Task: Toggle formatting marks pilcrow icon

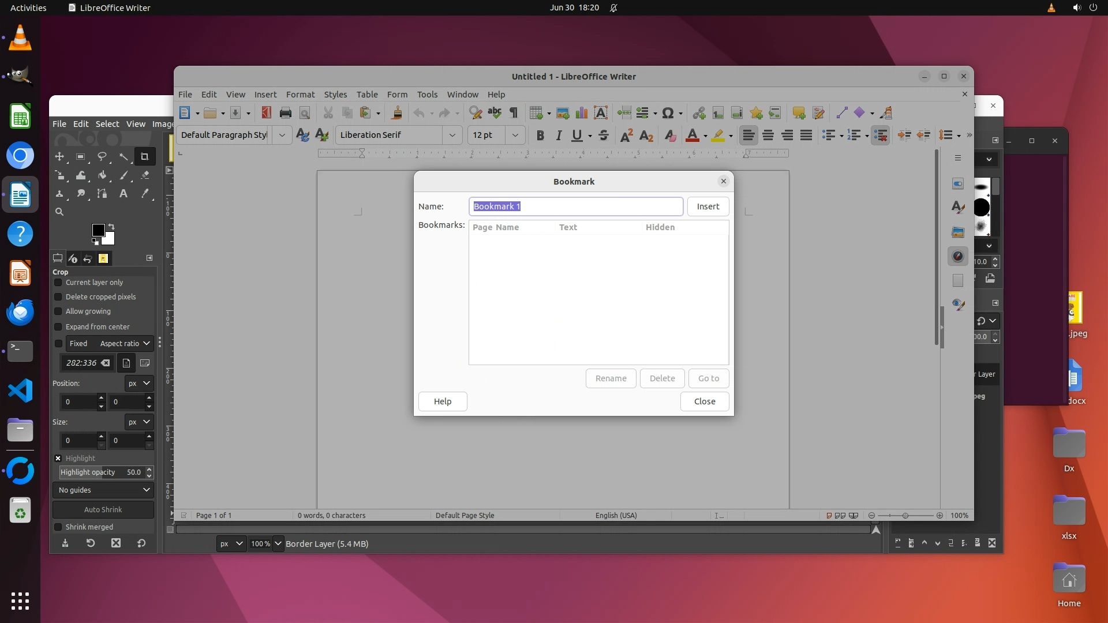Action: (x=514, y=113)
